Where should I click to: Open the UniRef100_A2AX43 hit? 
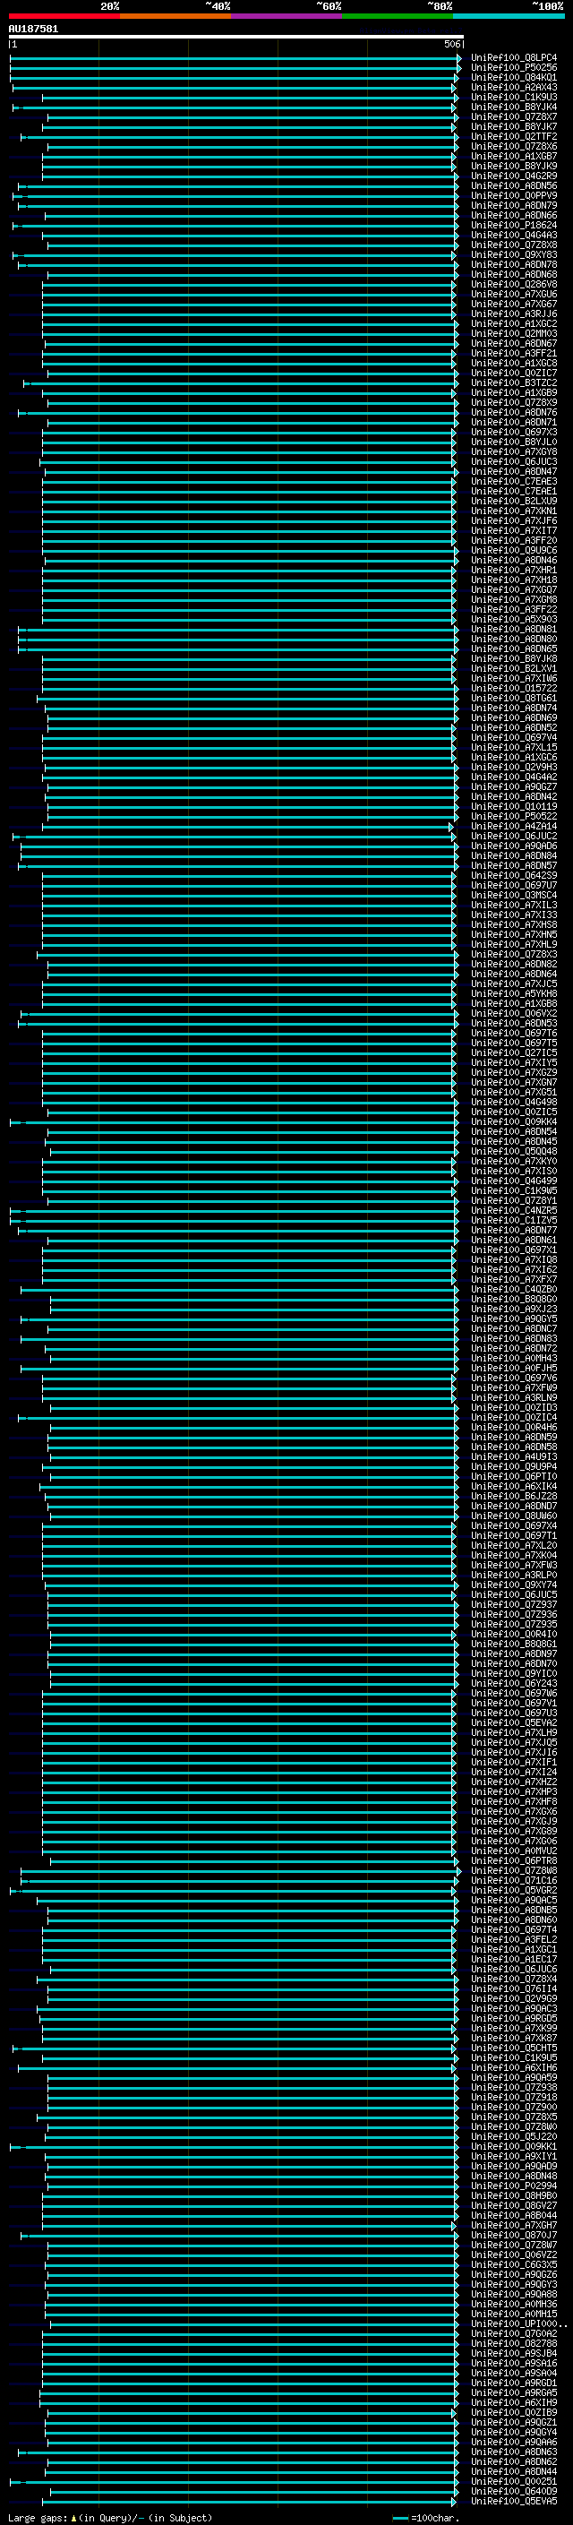click(x=514, y=87)
